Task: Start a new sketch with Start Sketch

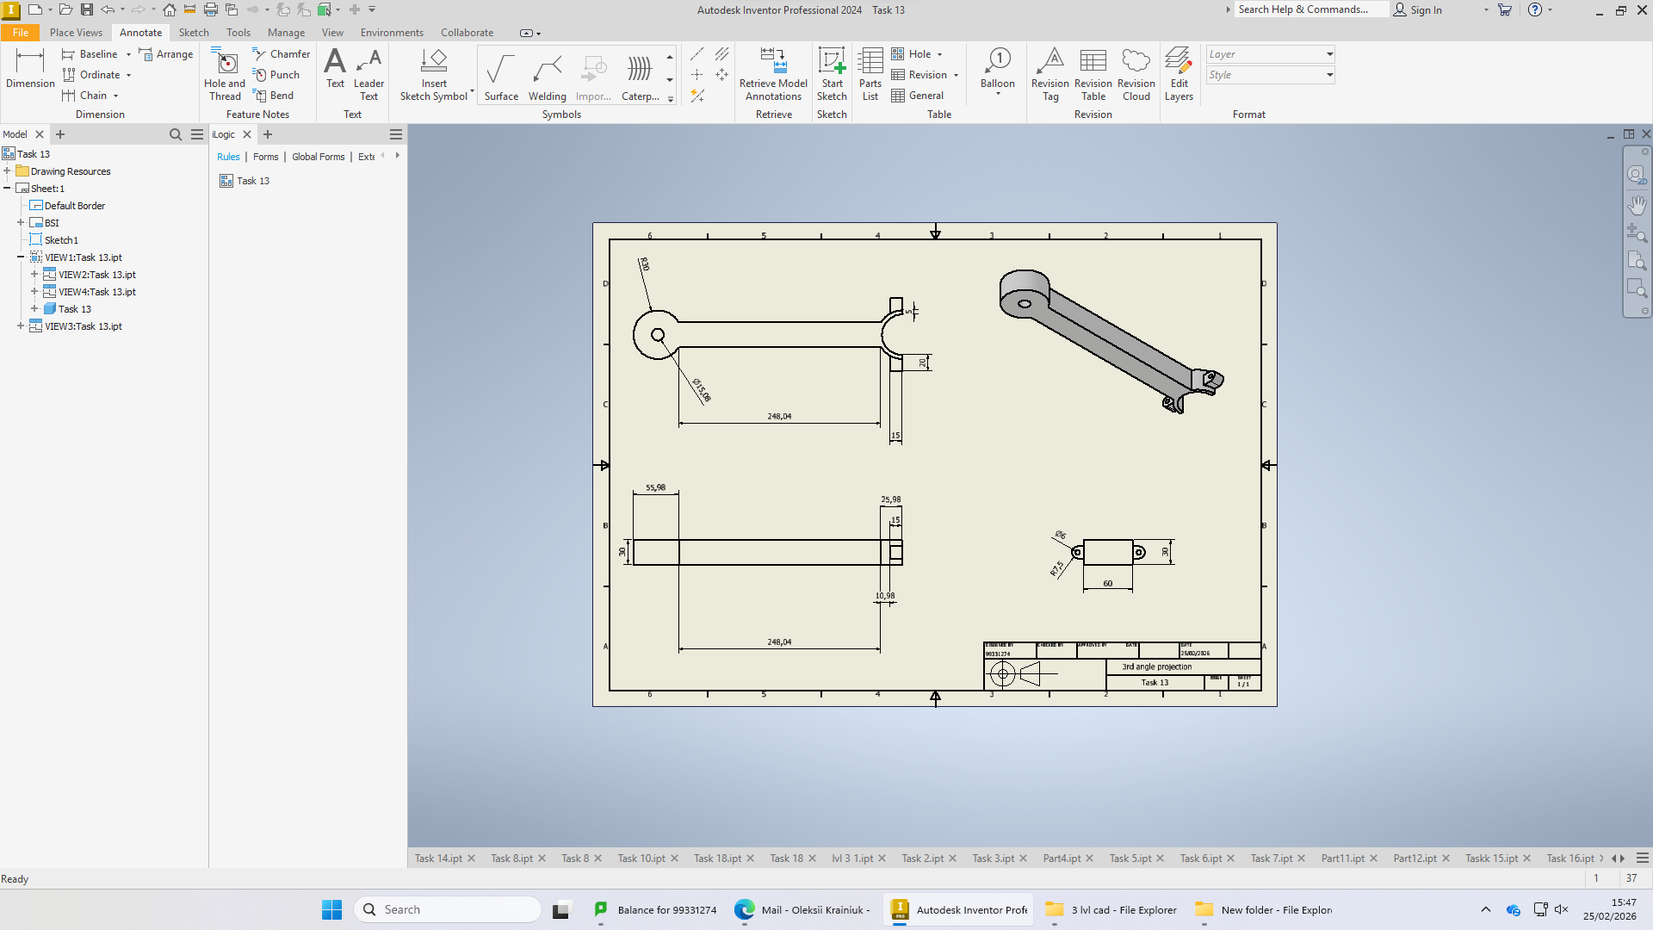Action: 832,74
